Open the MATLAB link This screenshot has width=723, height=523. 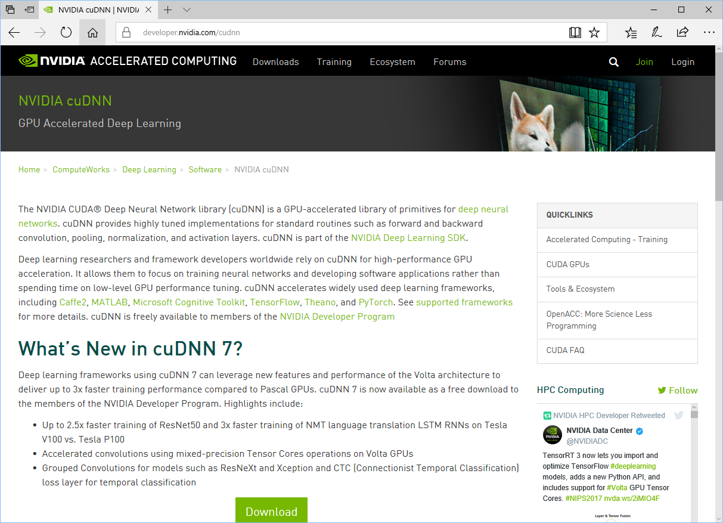[110, 302]
